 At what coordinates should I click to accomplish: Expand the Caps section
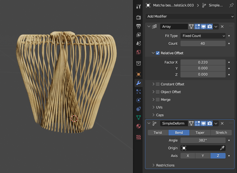point(160,115)
